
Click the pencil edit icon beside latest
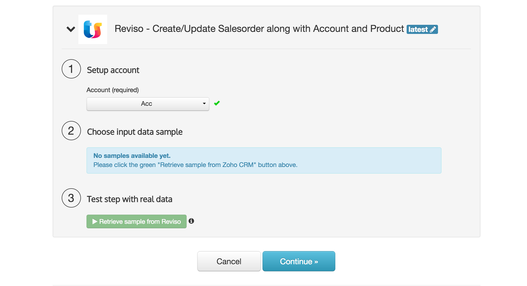pos(433,29)
